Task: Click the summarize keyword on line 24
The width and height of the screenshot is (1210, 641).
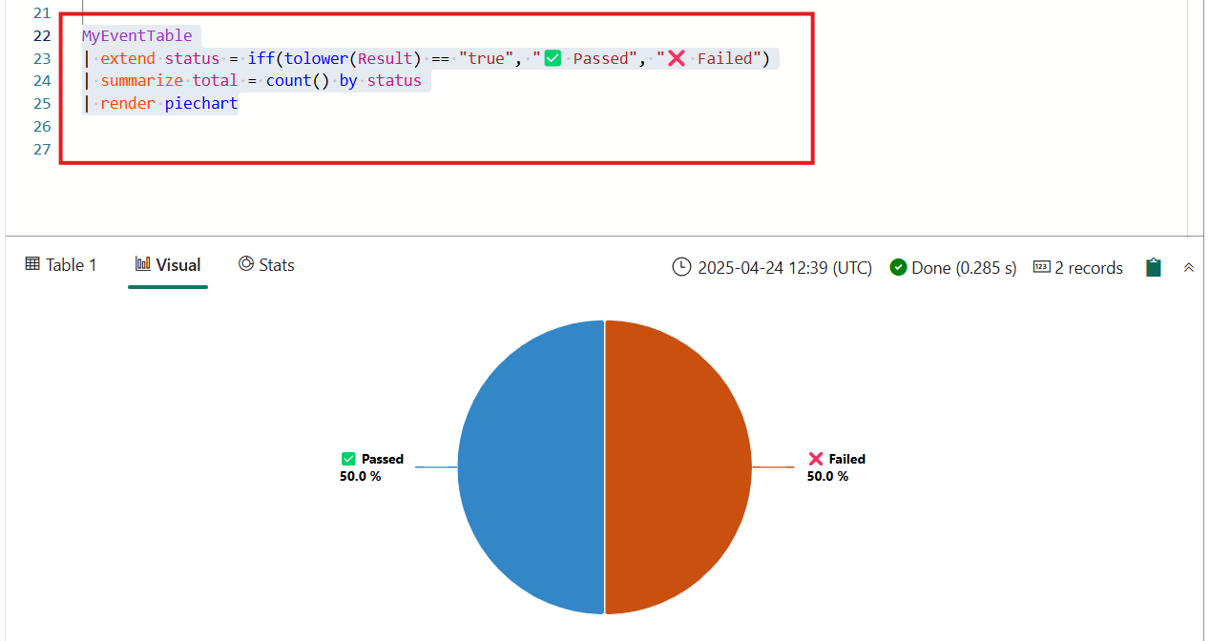Action: coord(141,81)
